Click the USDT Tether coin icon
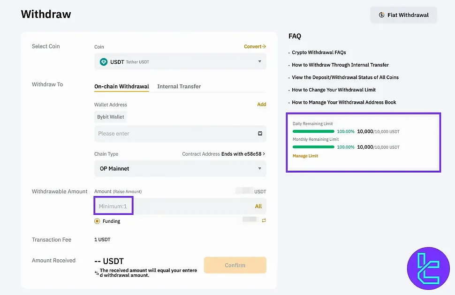 pos(104,61)
